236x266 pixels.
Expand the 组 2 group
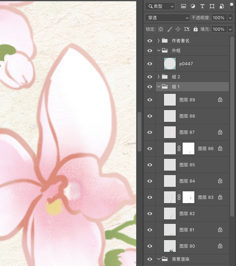tap(159, 77)
